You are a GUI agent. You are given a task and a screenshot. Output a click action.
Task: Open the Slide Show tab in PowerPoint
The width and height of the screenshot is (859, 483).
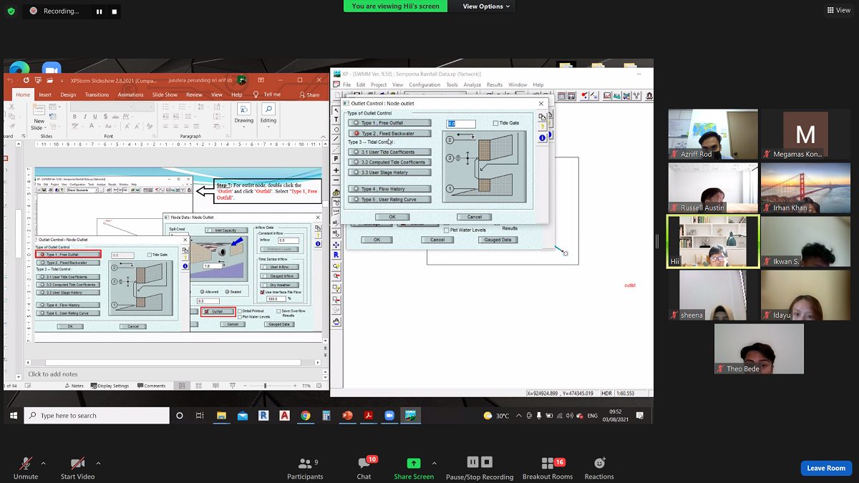pos(165,94)
